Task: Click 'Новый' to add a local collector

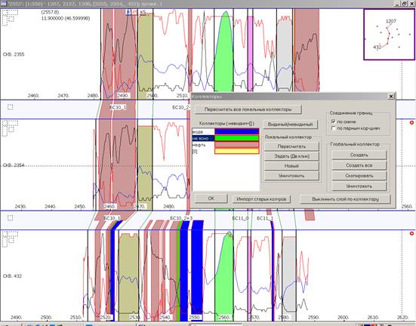Action: click(291, 166)
